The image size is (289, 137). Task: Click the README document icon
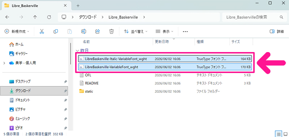(x=82, y=83)
